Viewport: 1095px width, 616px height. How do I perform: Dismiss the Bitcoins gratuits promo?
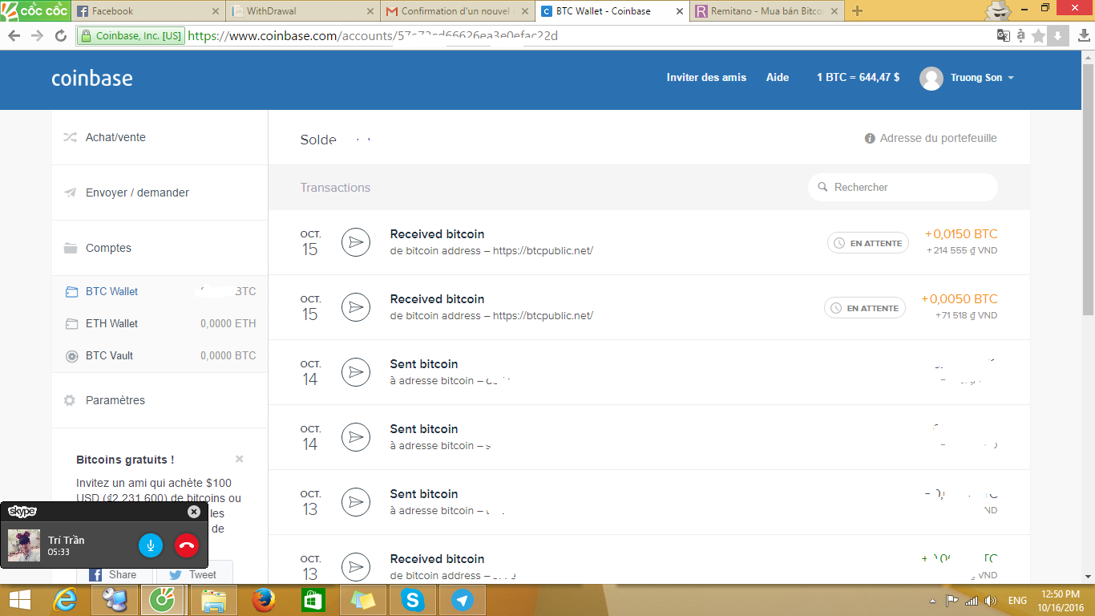point(239,460)
